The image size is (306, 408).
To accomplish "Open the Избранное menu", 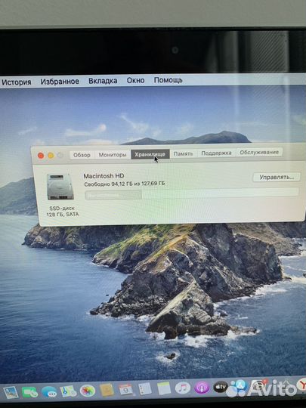I will point(60,81).
